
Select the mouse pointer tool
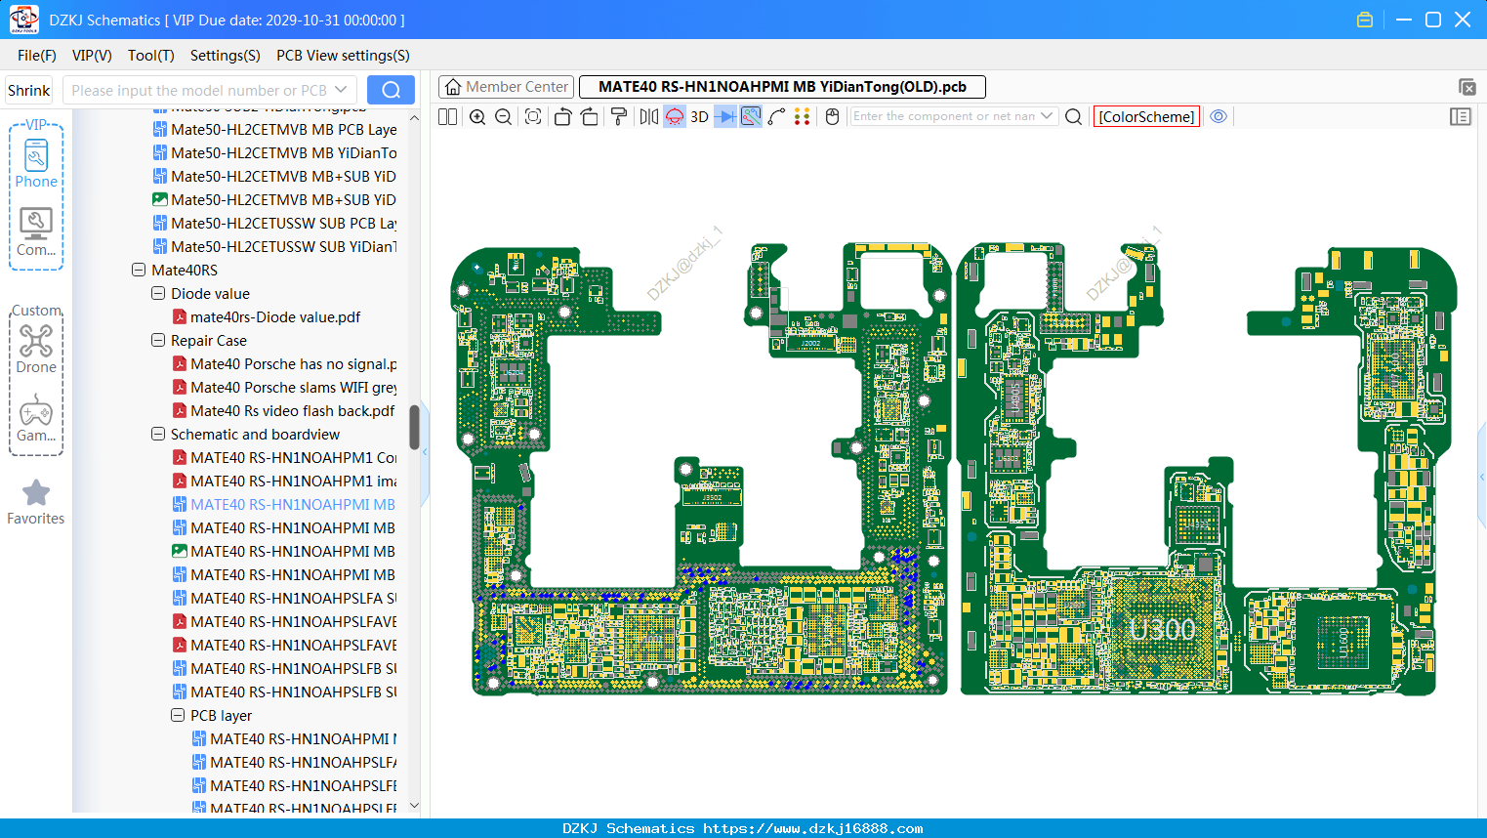832,116
